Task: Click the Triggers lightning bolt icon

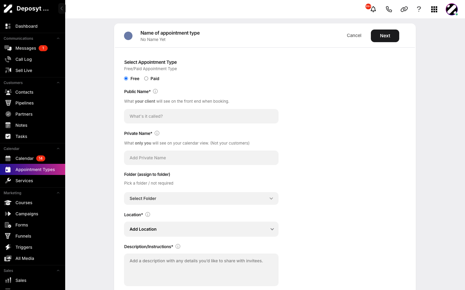Action: pyautogui.click(x=8, y=247)
